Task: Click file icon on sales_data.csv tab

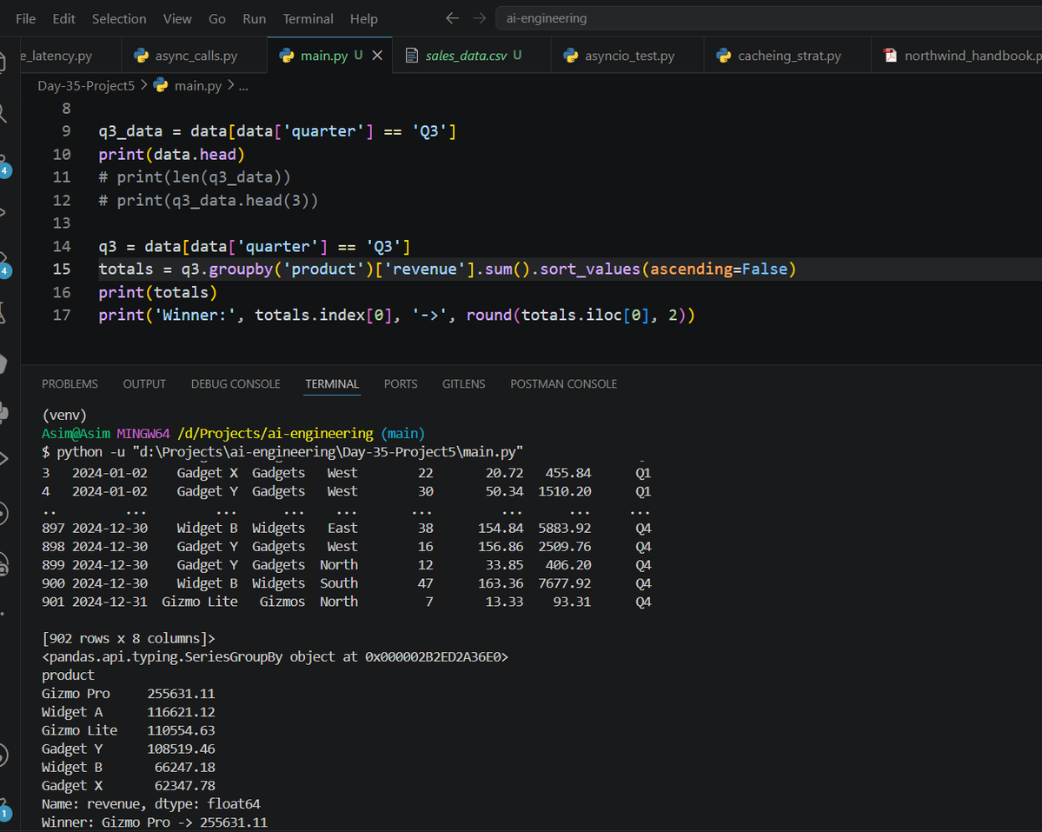Action: pyautogui.click(x=411, y=56)
